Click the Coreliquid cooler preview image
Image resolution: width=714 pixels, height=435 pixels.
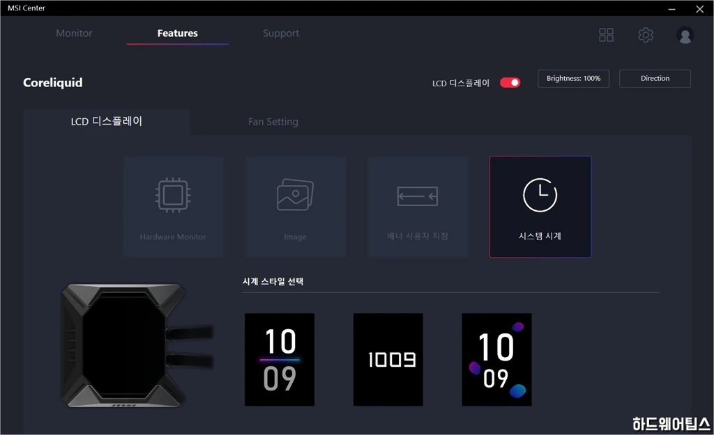pyautogui.click(x=137, y=346)
